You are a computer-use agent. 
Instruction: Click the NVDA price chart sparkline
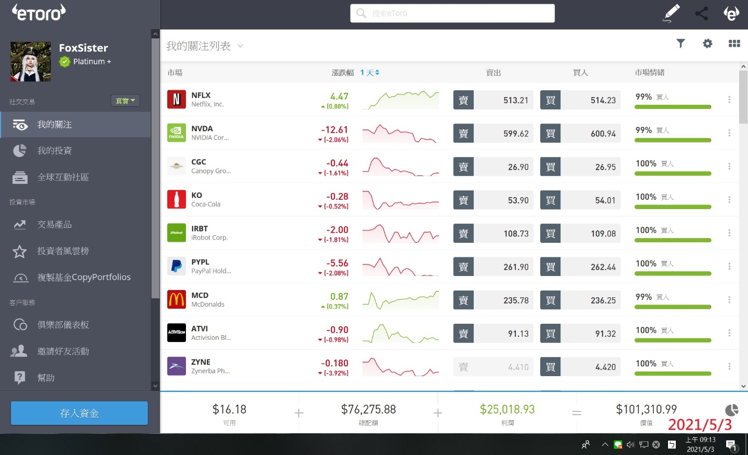point(400,133)
